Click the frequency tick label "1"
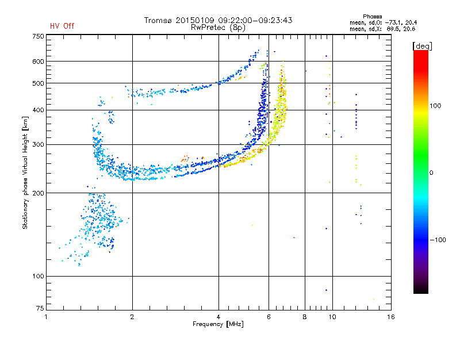The height and width of the screenshot is (345, 460). [46, 317]
